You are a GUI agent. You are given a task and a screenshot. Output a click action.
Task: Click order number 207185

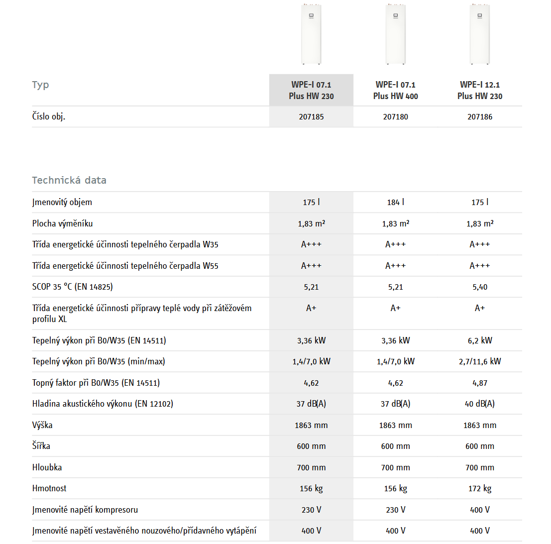tap(311, 117)
